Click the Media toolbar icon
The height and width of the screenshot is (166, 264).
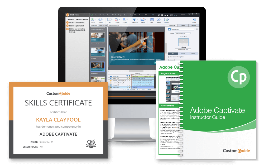143,19
